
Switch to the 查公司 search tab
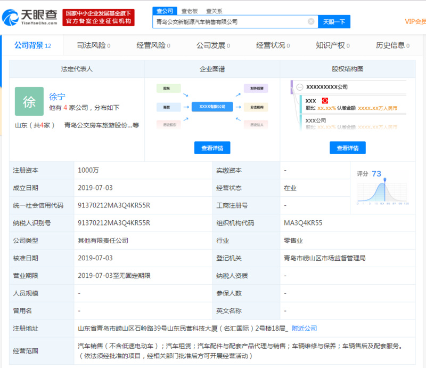tap(165, 11)
